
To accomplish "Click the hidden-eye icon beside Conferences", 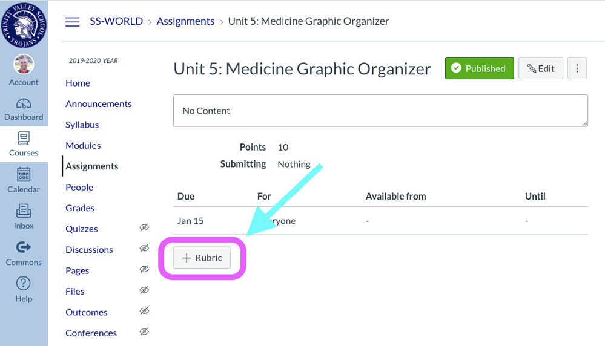I will tap(144, 331).
